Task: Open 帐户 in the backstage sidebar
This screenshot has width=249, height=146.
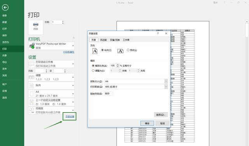Action: [12, 84]
